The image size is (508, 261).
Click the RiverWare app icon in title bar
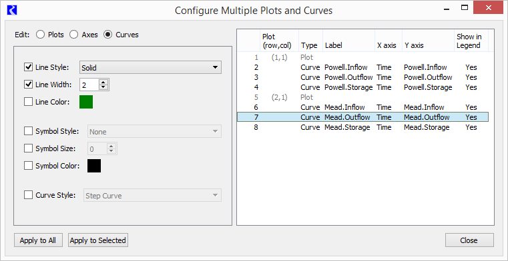(x=12, y=11)
